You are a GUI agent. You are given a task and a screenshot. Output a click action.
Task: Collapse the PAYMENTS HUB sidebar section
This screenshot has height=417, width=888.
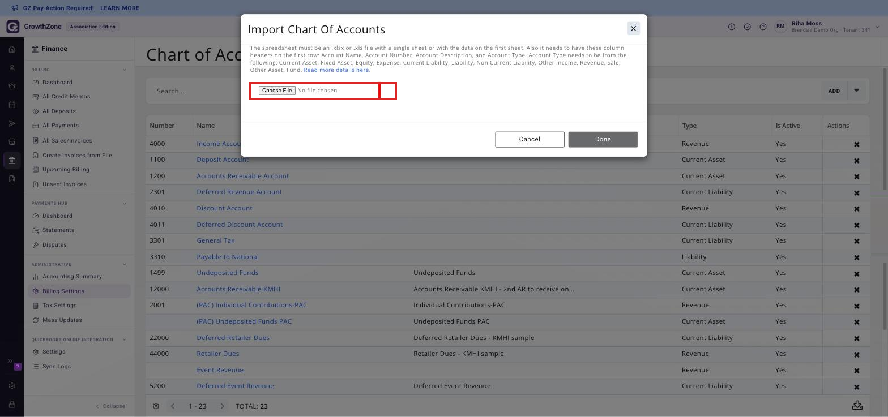click(x=125, y=204)
